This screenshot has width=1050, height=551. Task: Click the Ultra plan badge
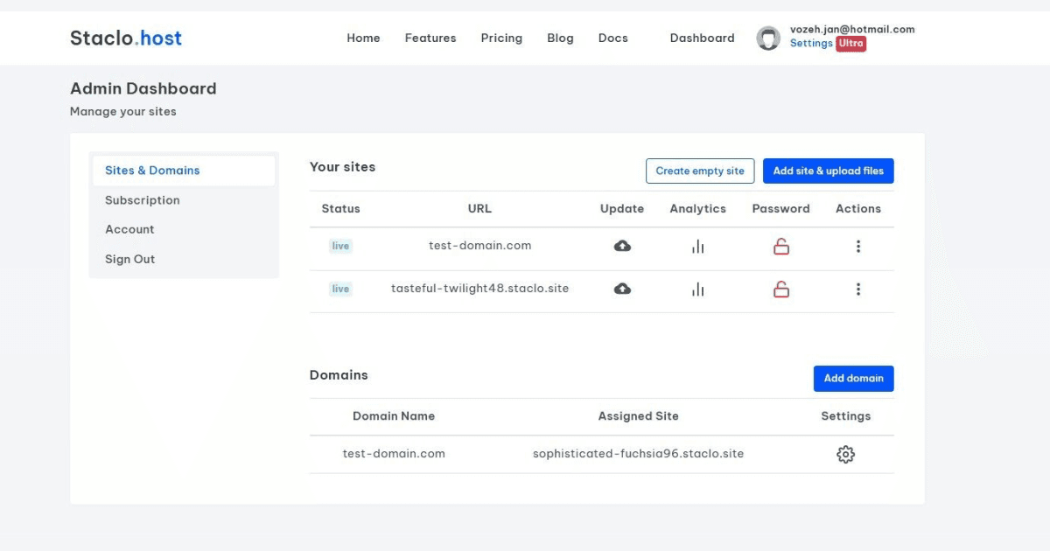pyautogui.click(x=850, y=44)
